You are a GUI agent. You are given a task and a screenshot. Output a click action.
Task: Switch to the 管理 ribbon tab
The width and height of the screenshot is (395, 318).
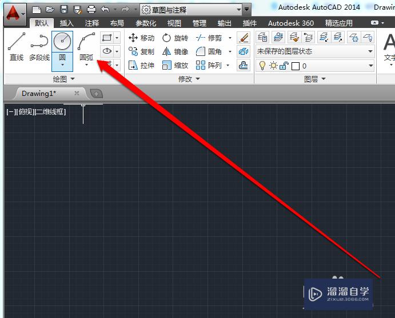pyautogui.click(x=200, y=23)
